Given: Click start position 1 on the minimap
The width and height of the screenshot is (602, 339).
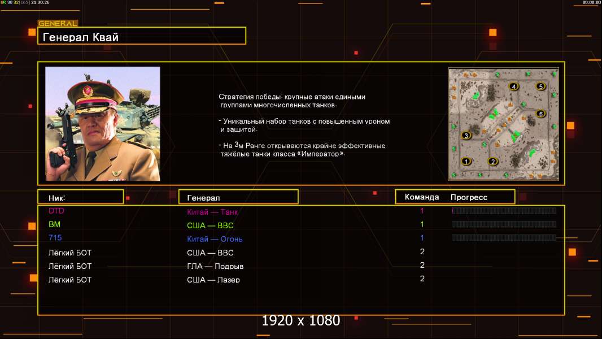Looking at the screenshot, I should click(466, 161).
